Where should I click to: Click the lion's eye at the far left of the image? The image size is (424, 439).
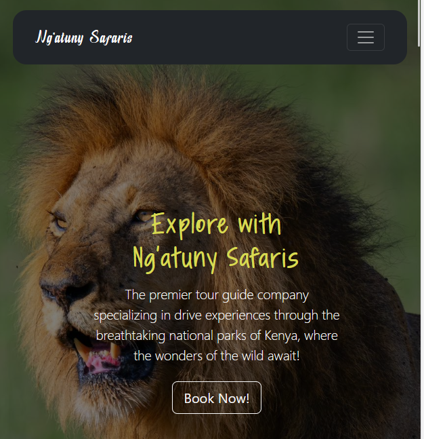click(61, 223)
